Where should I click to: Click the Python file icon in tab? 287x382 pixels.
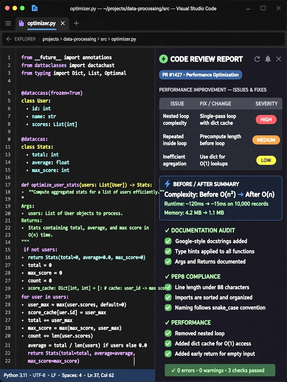click(x=21, y=23)
